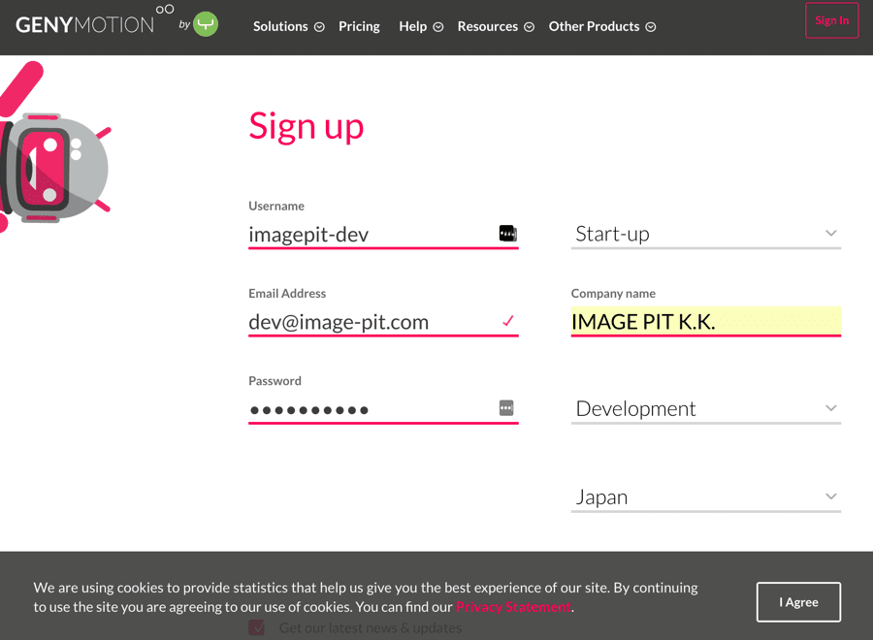Click the password manager icon in Username field
Screen dimensions: 873x640
(507, 233)
